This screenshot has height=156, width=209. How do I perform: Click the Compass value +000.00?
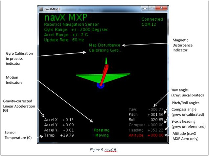click(x=155, y=125)
